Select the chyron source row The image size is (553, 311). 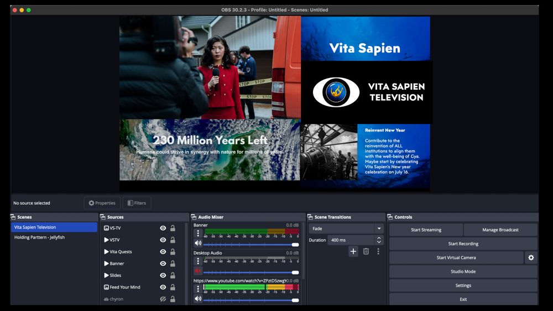click(x=143, y=299)
